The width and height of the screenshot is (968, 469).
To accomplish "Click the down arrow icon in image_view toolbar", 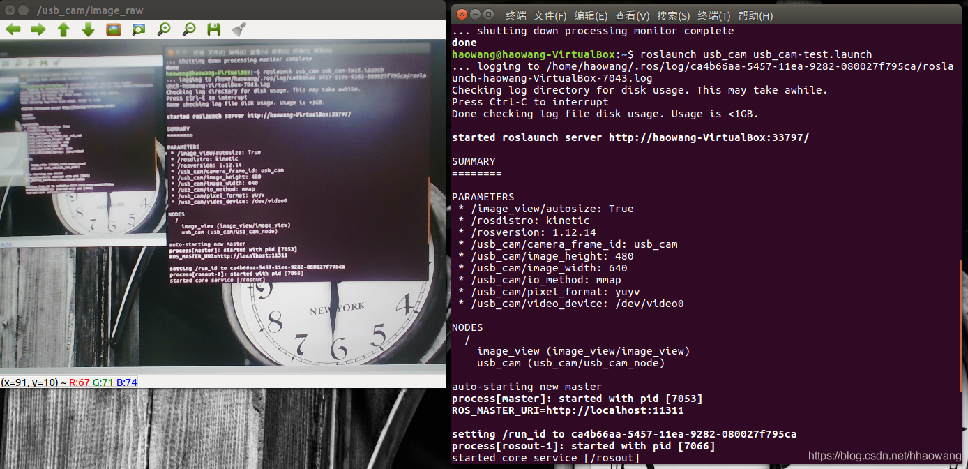I will [x=86, y=29].
